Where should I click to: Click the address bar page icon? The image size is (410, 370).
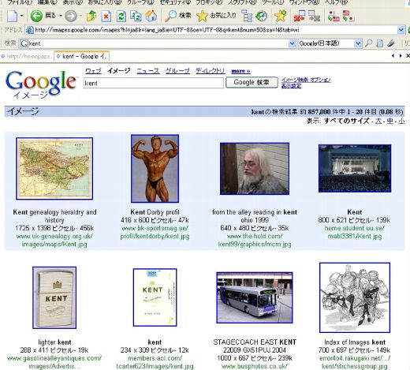pos(30,30)
